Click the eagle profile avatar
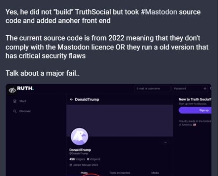Viewport: 218px width, 176px height. [x=79, y=136]
